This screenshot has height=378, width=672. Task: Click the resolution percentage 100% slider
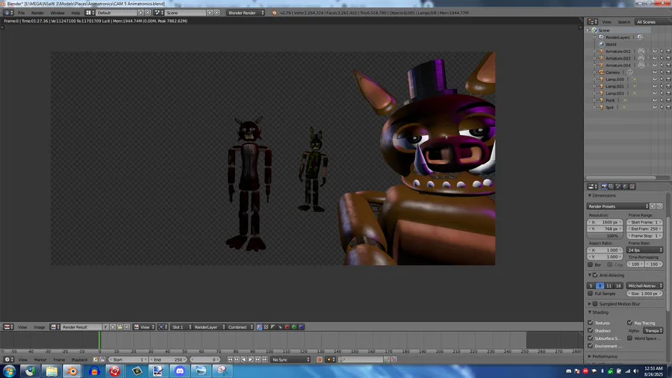point(605,236)
